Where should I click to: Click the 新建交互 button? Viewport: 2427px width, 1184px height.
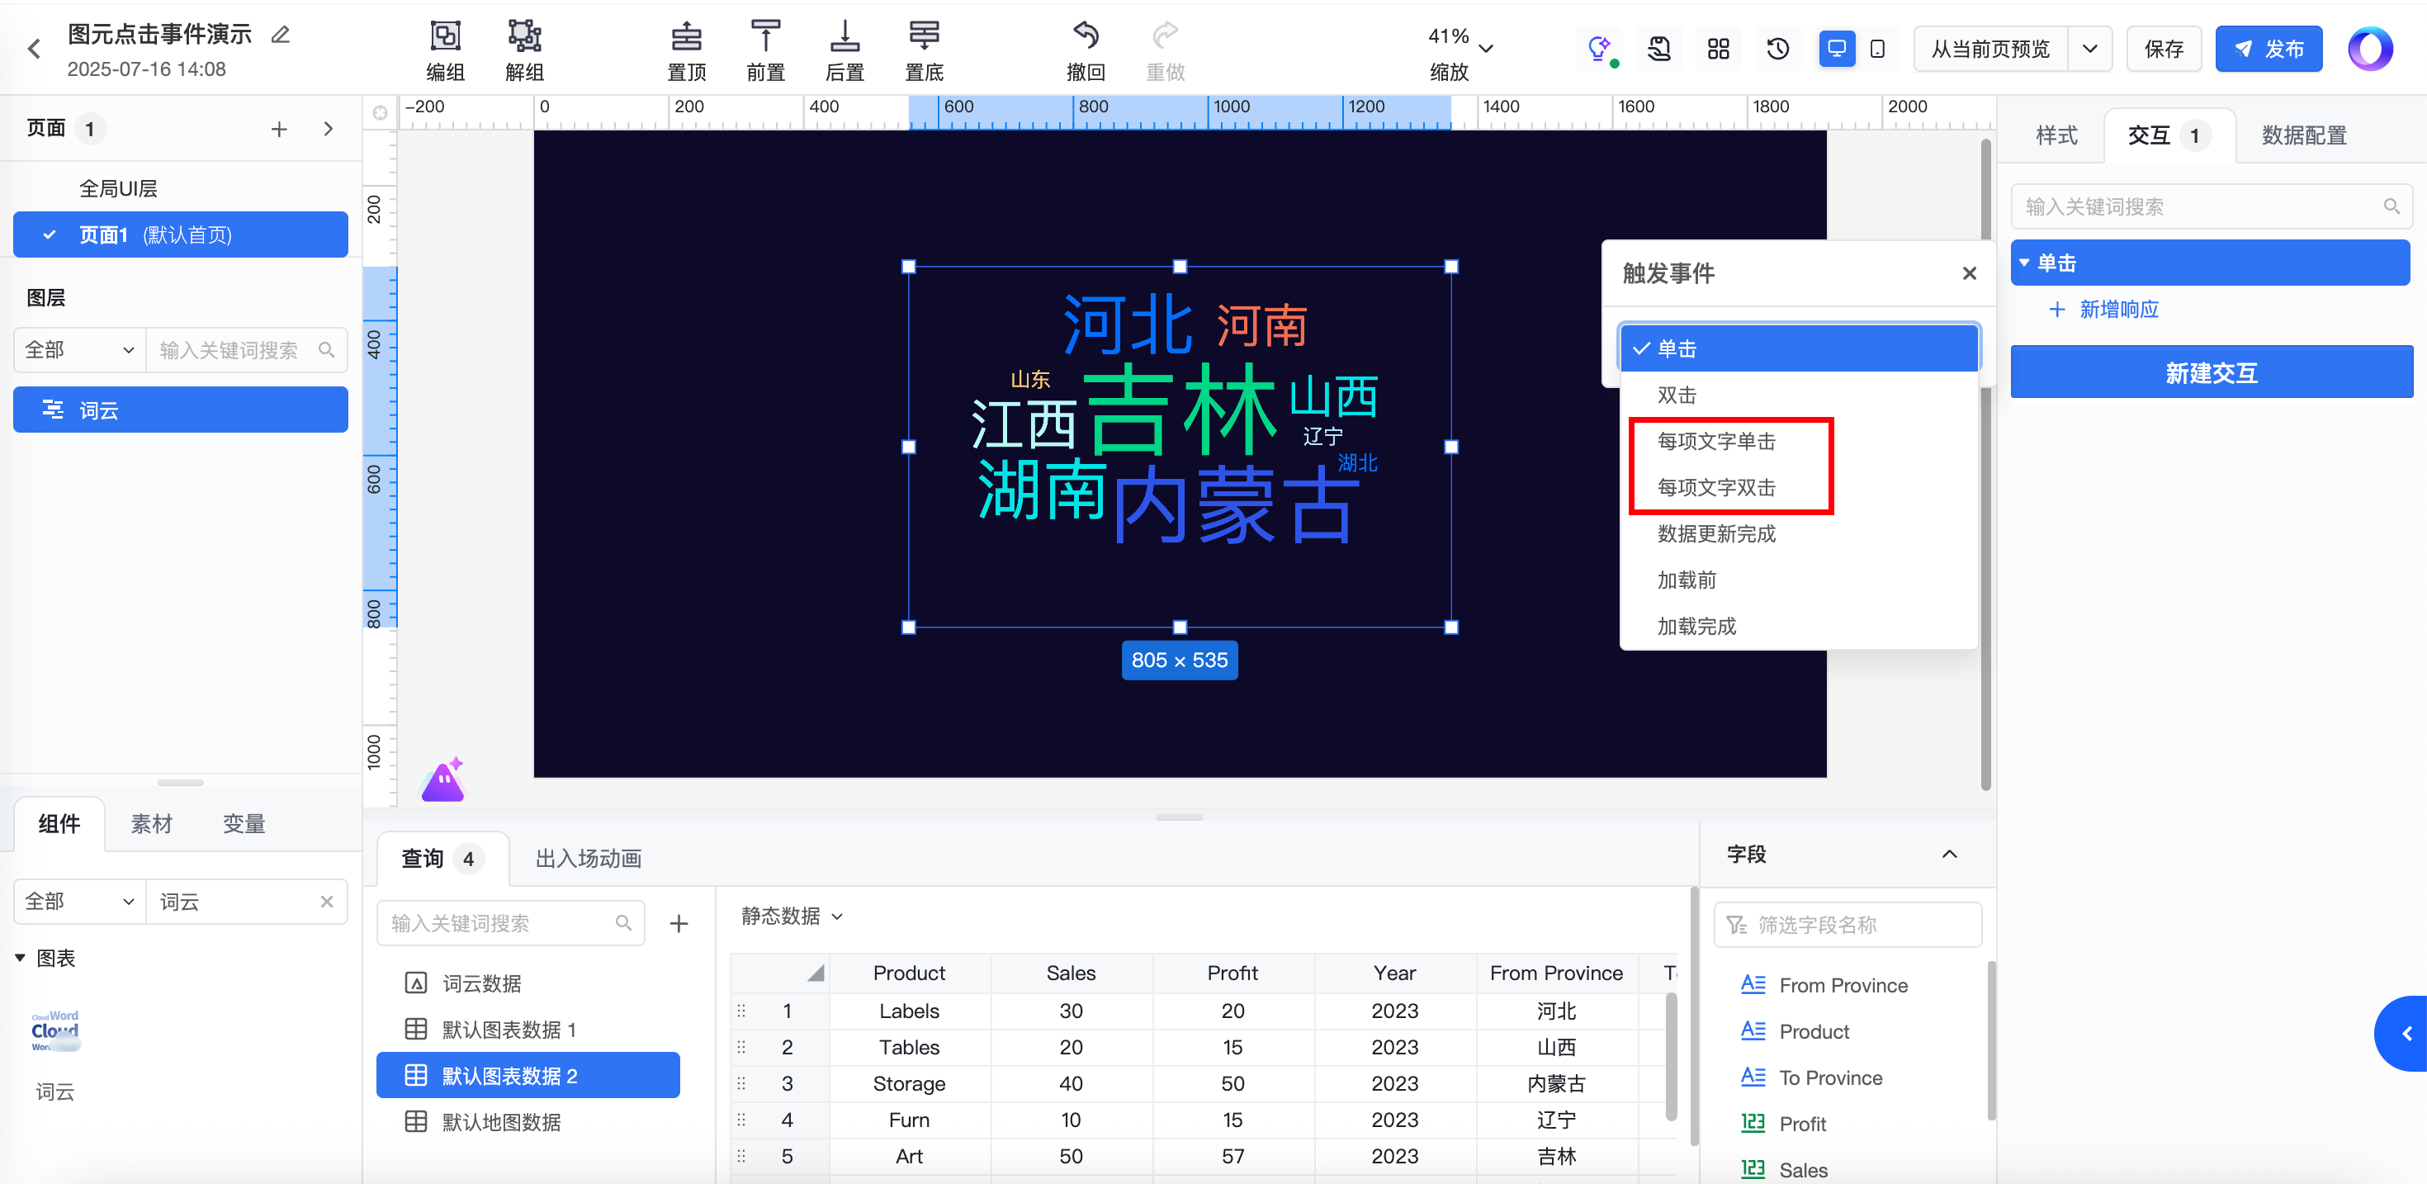[2211, 373]
